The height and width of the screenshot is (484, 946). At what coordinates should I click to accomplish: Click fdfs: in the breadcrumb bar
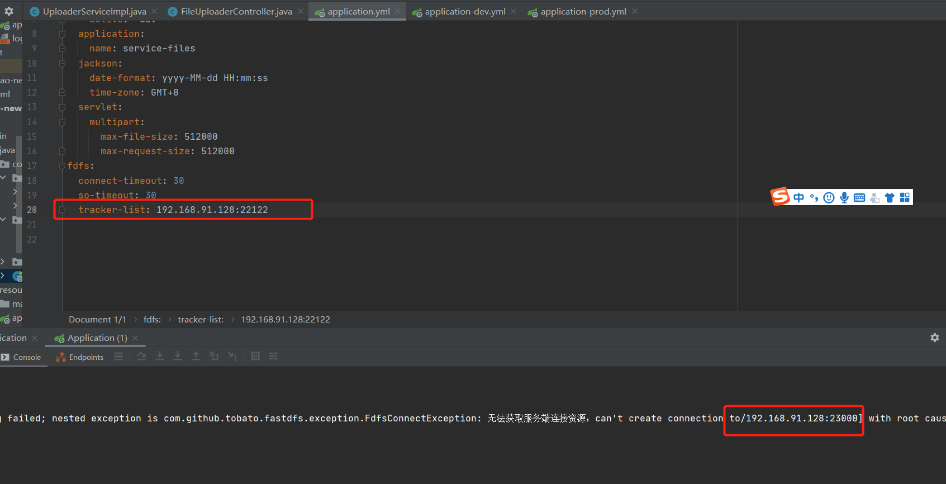point(152,320)
